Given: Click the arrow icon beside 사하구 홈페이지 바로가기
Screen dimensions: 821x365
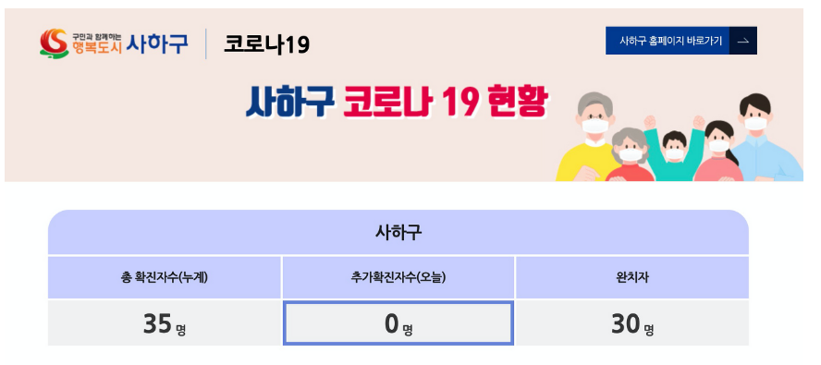Looking at the screenshot, I should 742,41.
